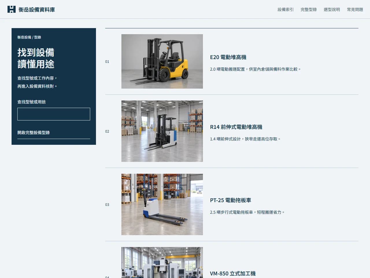View the PT-25 pallet truck thumbnail
Screen dimensions: 370x278
pyautogui.click(x=162, y=204)
